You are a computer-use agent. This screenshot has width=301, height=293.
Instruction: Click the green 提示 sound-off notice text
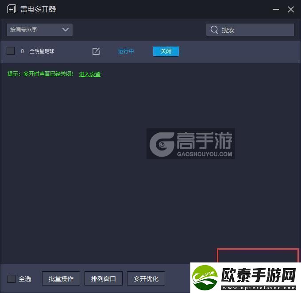[x=40, y=74]
